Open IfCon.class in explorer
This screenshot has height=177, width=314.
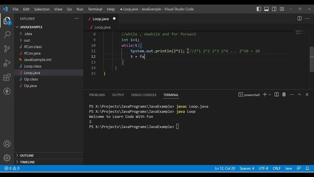49,47
